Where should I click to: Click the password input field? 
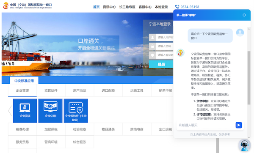(x=165, y=46)
